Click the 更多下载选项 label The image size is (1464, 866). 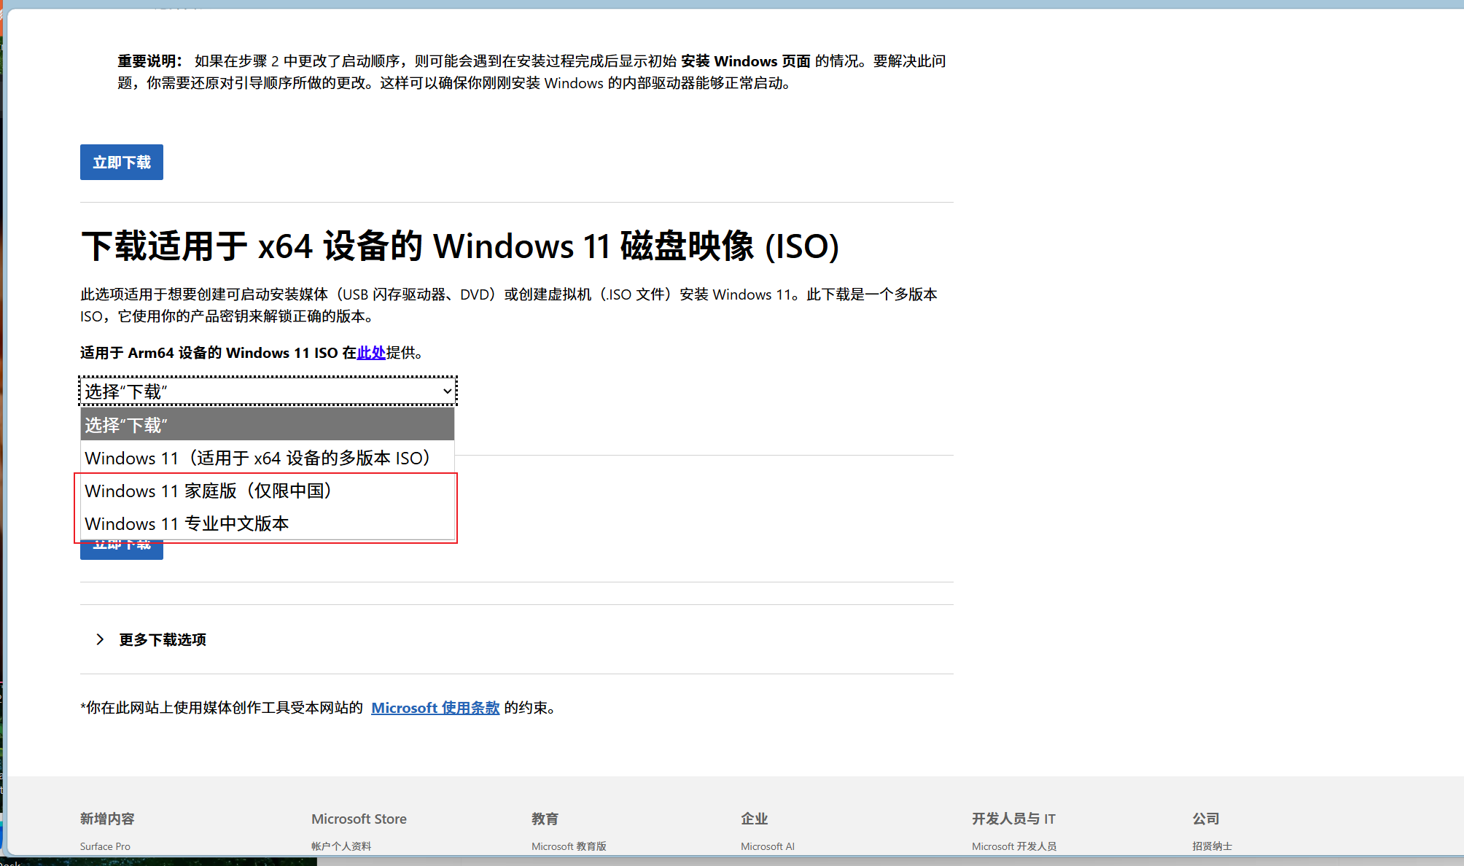(163, 639)
